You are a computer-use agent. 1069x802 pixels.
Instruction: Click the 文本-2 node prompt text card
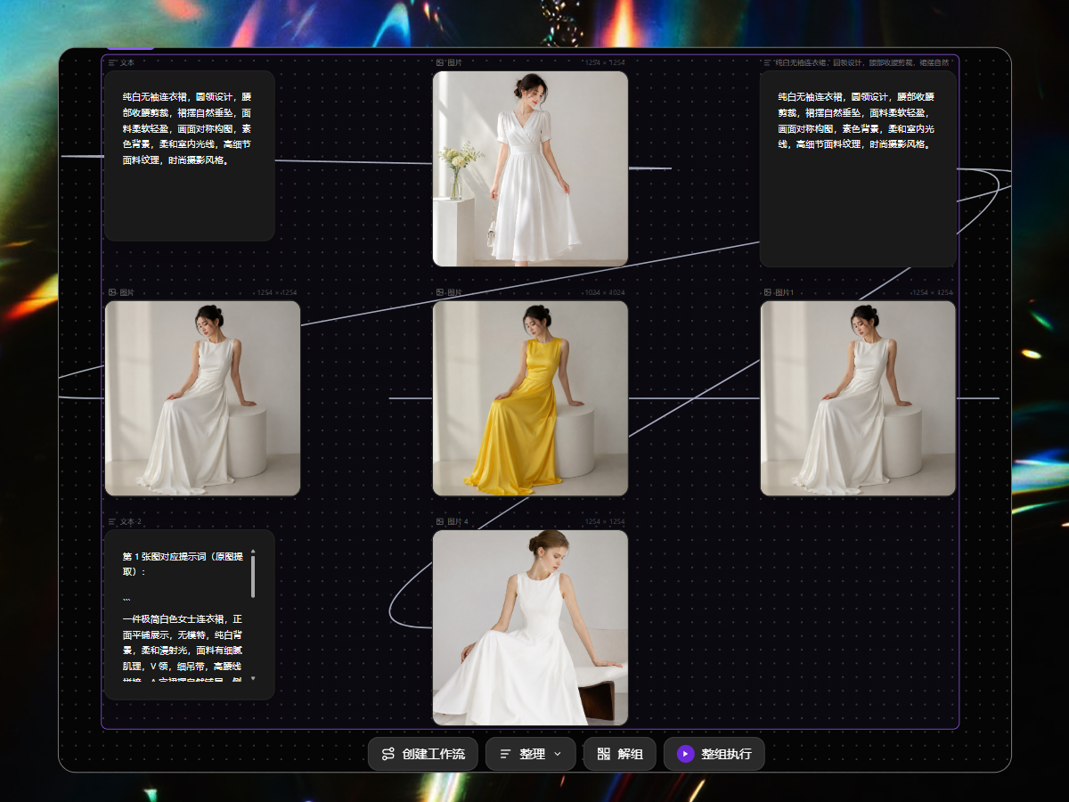click(190, 615)
